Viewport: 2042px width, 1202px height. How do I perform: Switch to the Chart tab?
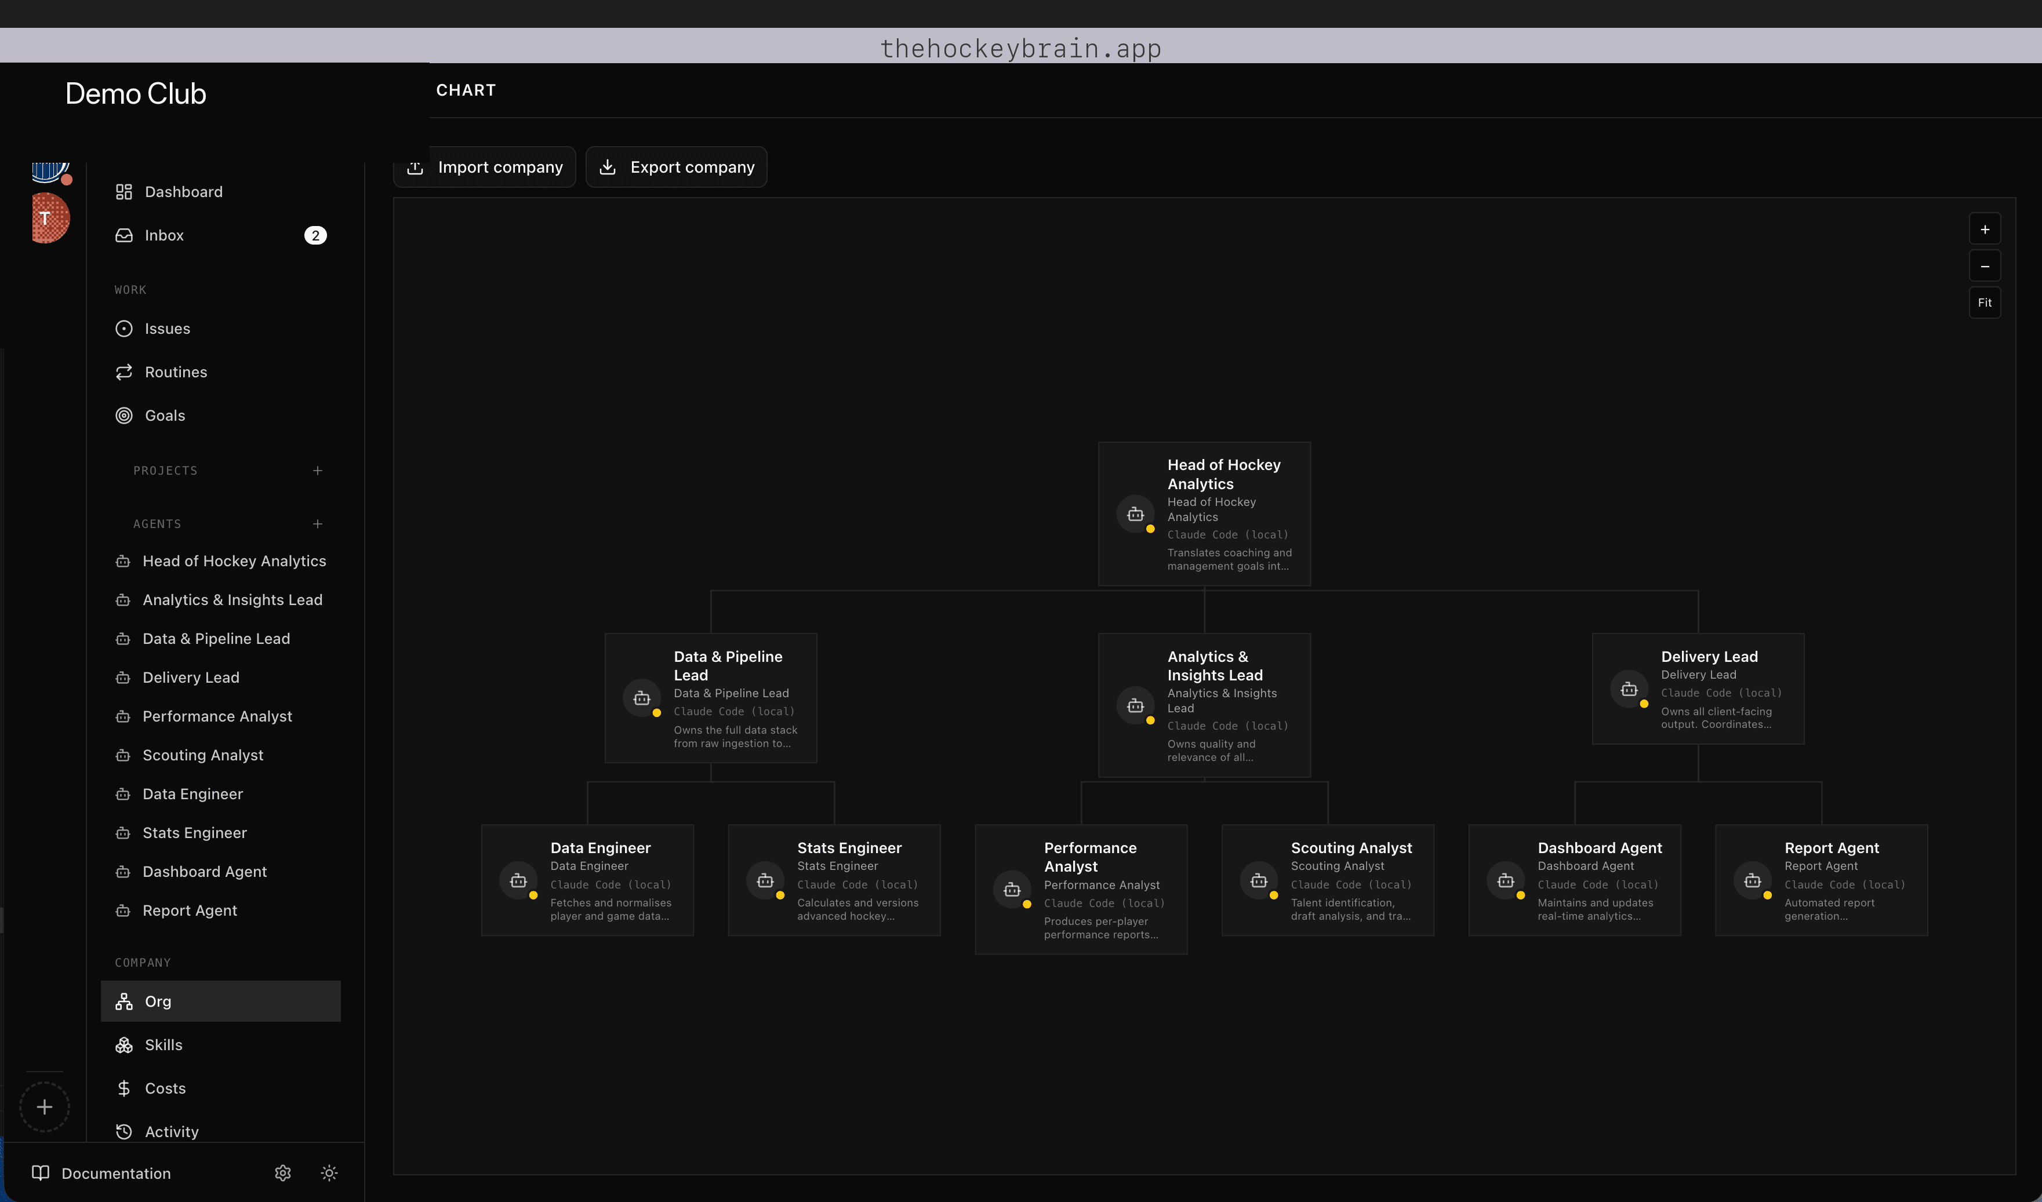coord(465,90)
